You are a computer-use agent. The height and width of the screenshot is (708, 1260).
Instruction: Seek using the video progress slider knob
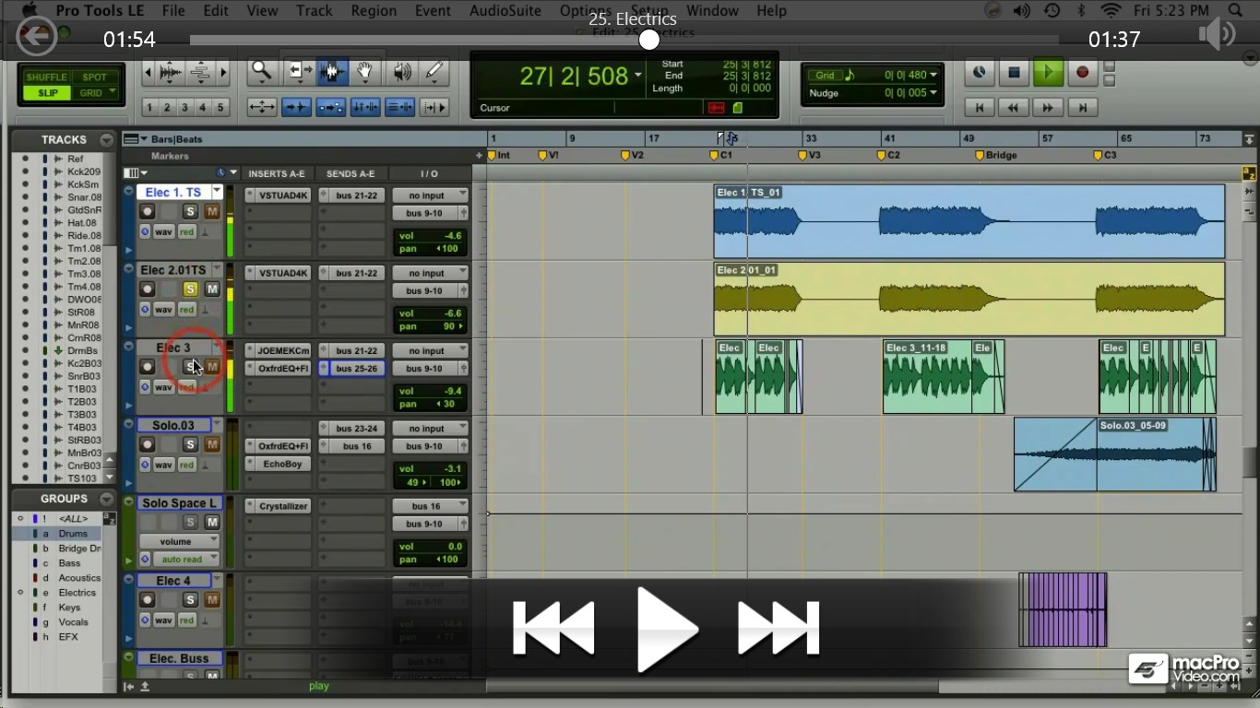pyautogui.click(x=649, y=40)
